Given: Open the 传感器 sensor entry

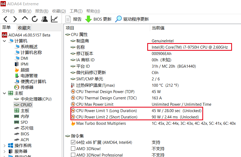Looking at the screenshot, I should click(27, 87).
